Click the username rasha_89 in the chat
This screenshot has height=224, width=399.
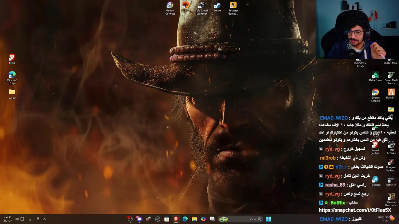coord(335,185)
